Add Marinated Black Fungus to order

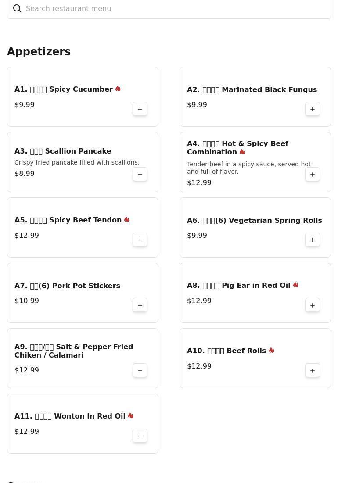tap(313, 109)
